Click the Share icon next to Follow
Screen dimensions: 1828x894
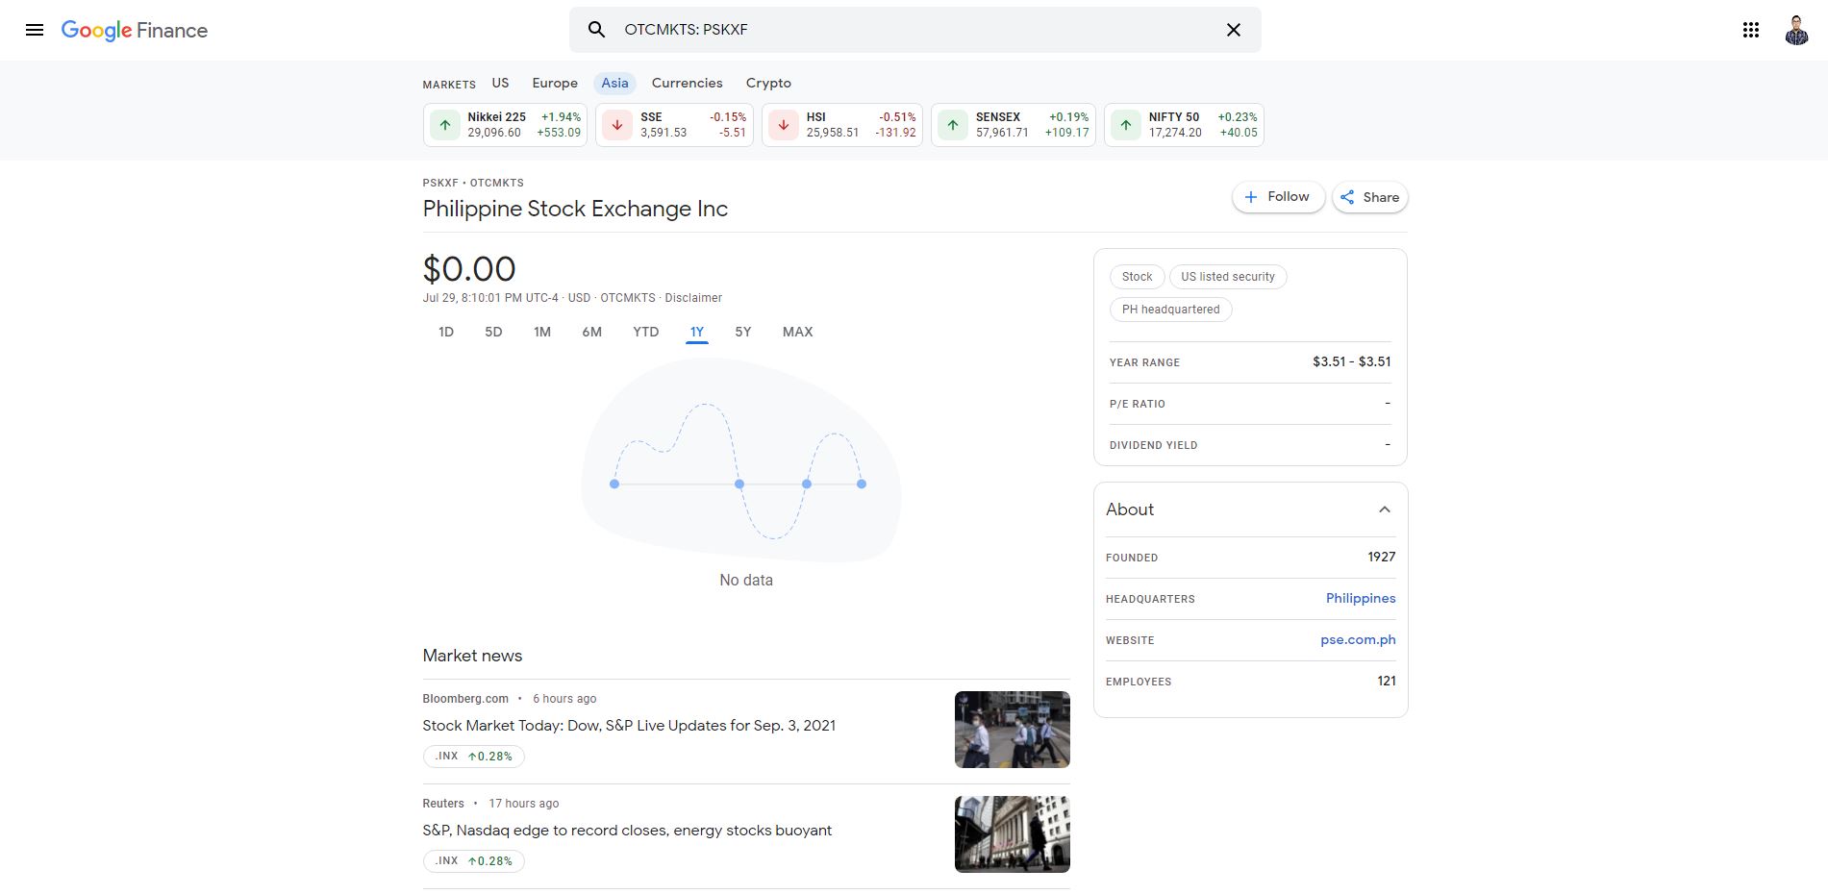(1348, 197)
